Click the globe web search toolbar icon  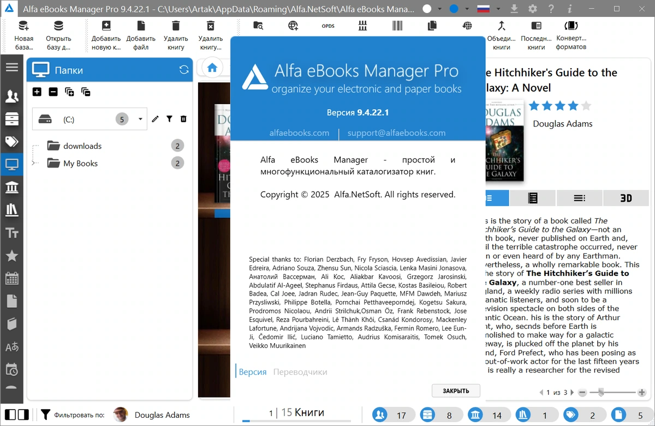(294, 26)
